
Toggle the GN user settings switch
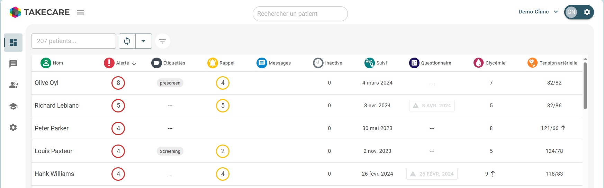(x=579, y=12)
